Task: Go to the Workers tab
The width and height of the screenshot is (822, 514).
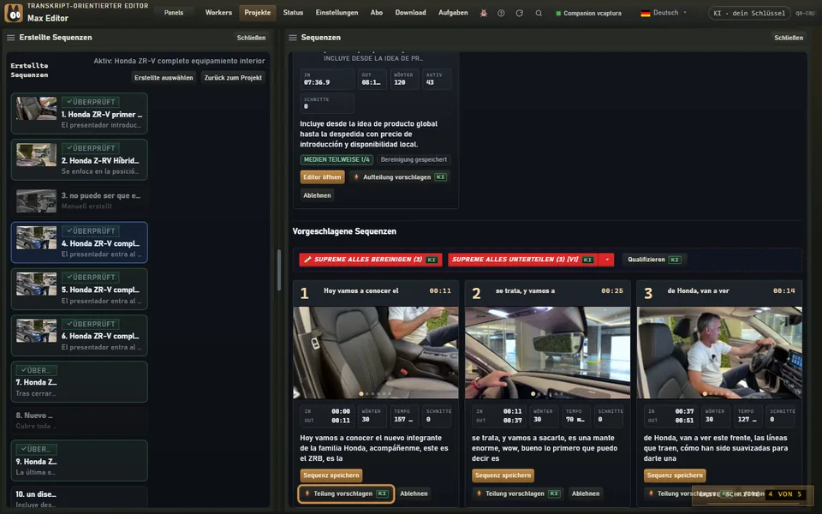Action: (218, 13)
